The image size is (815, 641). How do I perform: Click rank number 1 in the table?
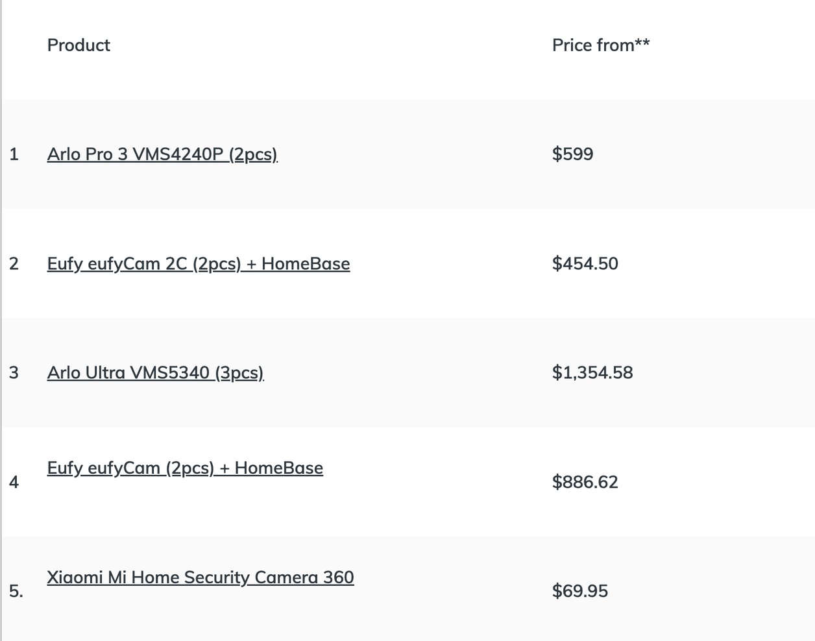(x=14, y=154)
